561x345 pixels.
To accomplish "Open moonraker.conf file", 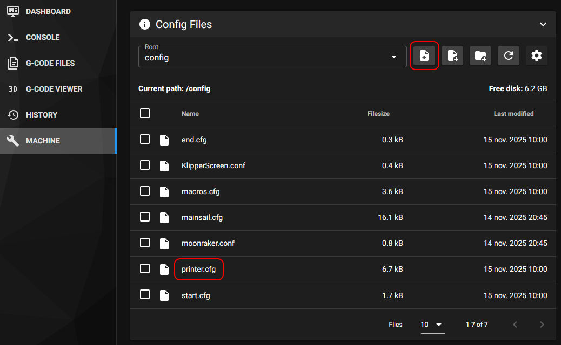I will (x=208, y=243).
